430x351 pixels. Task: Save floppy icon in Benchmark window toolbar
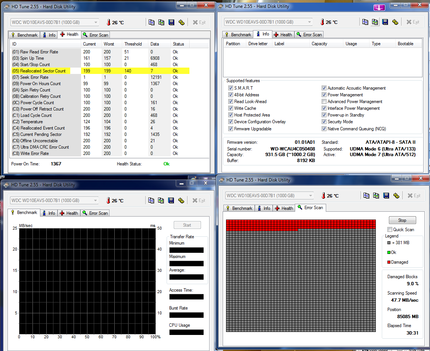tap(171, 200)
